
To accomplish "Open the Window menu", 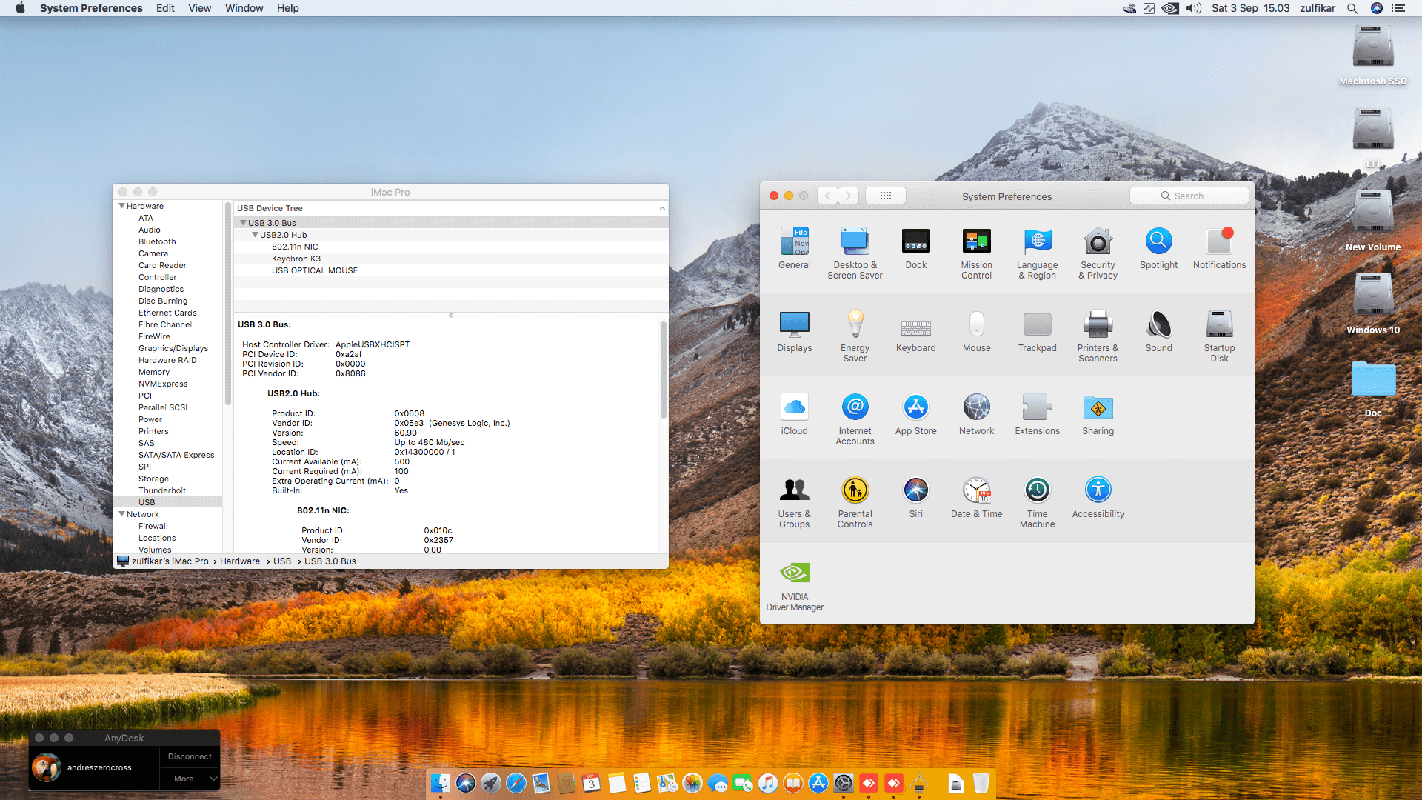I will [244, 8].
